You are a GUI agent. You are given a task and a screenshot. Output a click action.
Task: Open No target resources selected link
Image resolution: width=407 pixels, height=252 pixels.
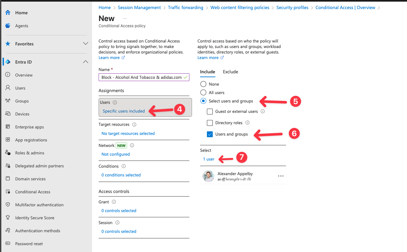128,134
